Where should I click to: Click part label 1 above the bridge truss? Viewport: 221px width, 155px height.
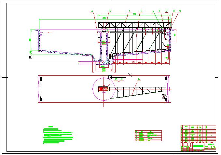point(130,11)
